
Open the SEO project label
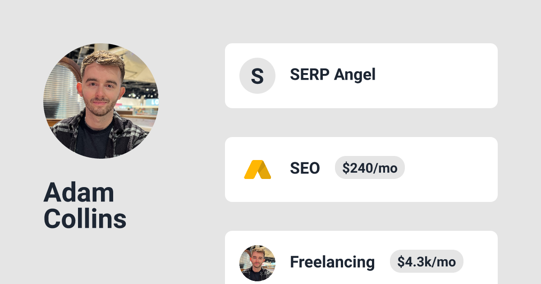[305, 169]
